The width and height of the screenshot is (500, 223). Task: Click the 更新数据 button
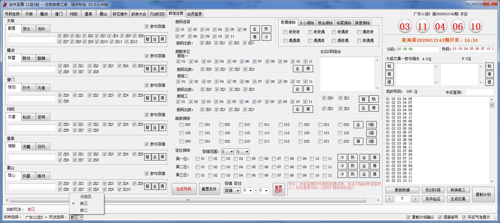402,190
